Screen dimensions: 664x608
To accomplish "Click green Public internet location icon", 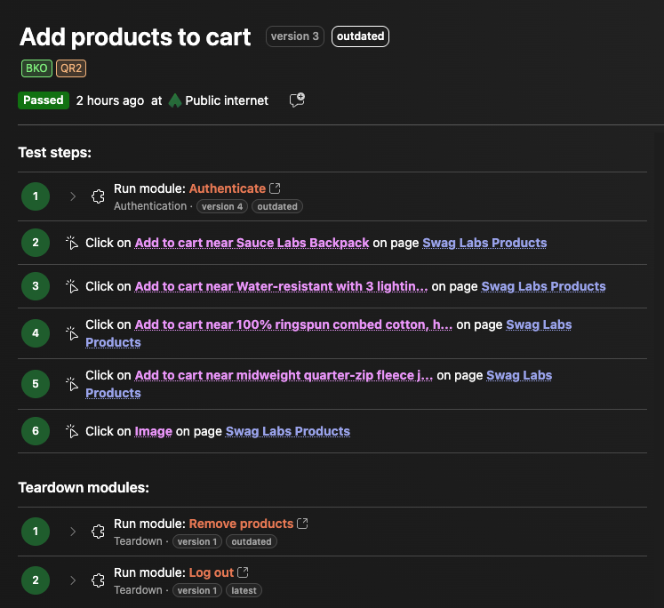I will tap(175, 100).
